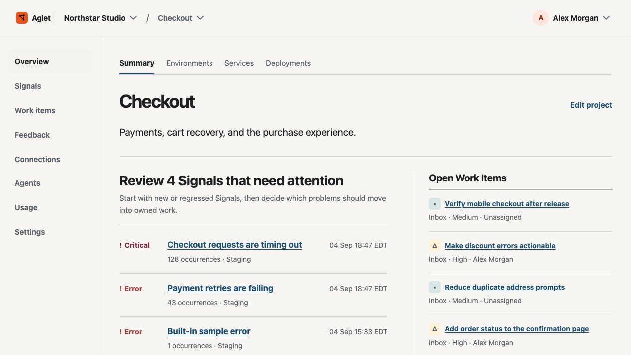The height and width of the screenshot is (355, 631).
Task: Click status icon beside Verify mobile checkout
Action: click(435, 204)
